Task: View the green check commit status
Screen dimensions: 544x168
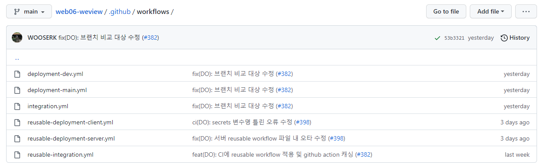Action: pos(437,38)
